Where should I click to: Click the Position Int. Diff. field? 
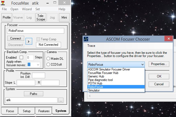point(38,75)
